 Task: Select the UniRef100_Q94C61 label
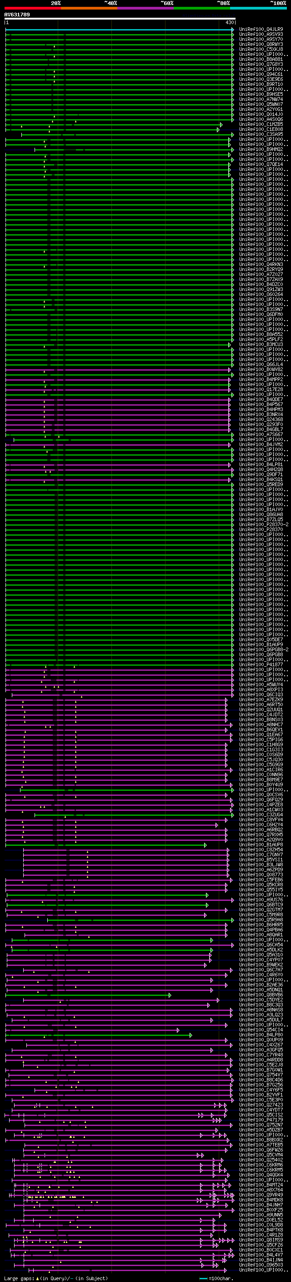(261, 74)
